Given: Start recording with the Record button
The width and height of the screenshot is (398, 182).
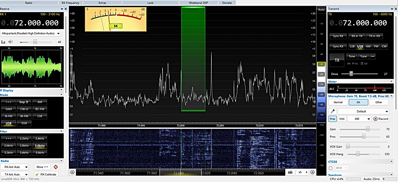Looking at the screenshot, I should [x=381, y=119].
